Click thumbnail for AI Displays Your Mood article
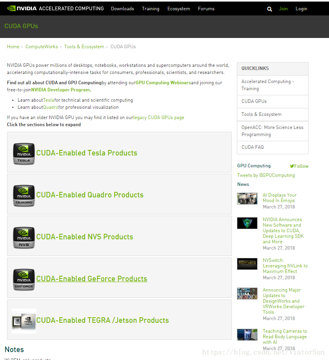Viewport: 329px width, 360px height. 247,199
